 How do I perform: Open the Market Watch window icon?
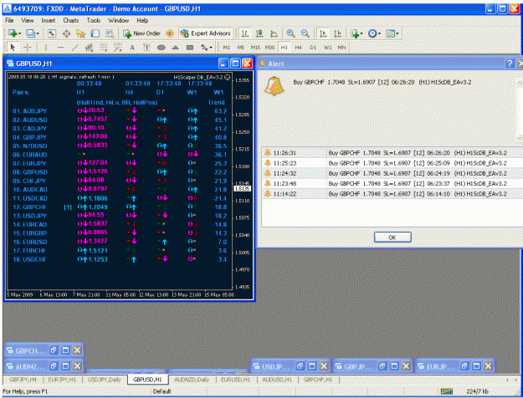52,33
